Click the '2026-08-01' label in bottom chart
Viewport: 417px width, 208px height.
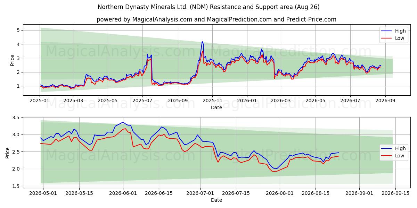279,193
